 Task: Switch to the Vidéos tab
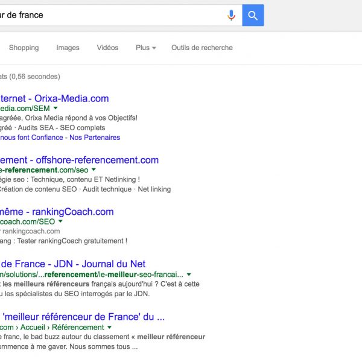coord(107,48)
